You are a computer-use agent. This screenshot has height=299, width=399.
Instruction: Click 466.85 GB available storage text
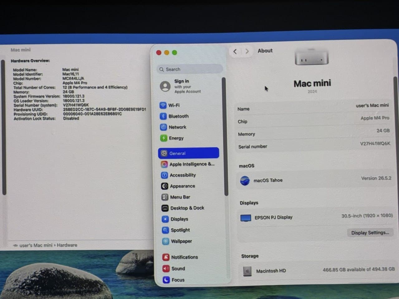pos(359,270)
